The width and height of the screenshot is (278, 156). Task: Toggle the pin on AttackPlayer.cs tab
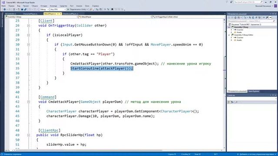point(58,13)
